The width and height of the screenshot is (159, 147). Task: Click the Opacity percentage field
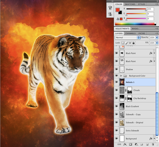[152, 38]
